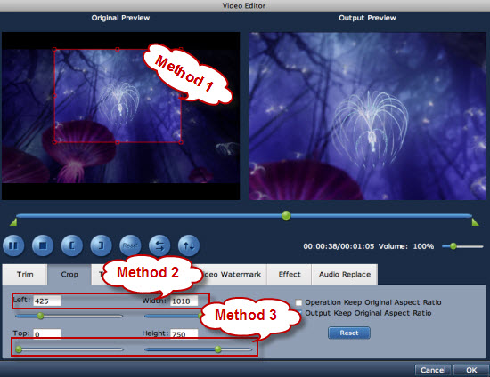The width and height of the screenshot is (490, 377).
Task: Click the blue Reset button
Action: (349, 333)
